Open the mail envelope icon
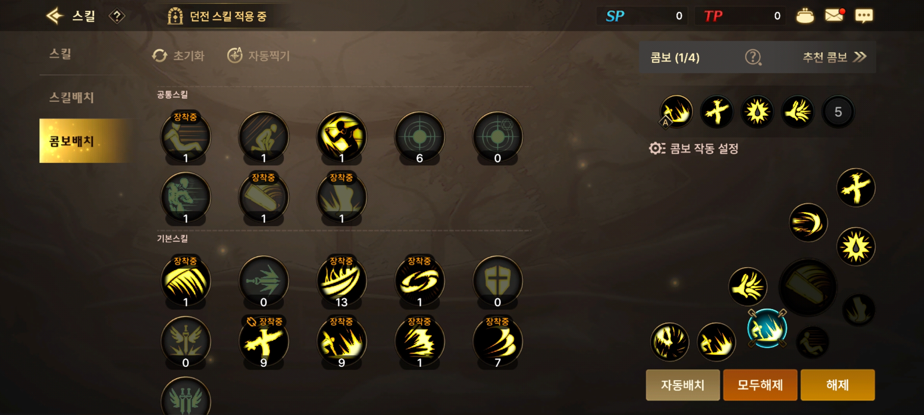924x415 pixels. [x=835, y=15]
